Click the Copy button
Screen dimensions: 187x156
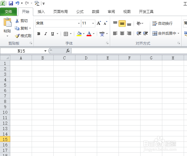click(21, 28)
